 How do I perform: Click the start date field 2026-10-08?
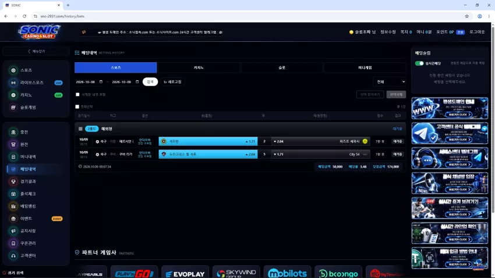tap(89, 81)
